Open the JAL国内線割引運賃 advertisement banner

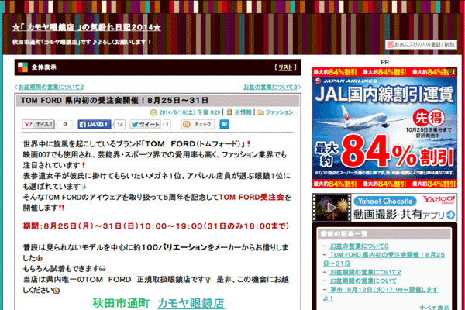[384, 128]
